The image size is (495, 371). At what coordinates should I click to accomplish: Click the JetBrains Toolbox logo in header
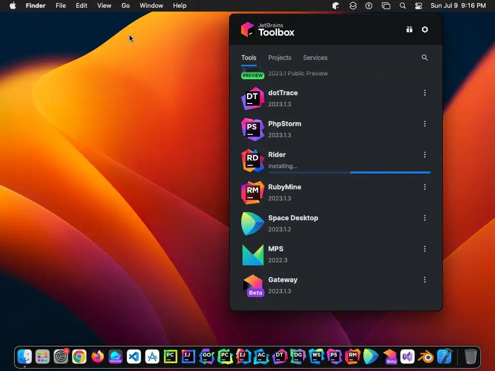tap(268, 29)
